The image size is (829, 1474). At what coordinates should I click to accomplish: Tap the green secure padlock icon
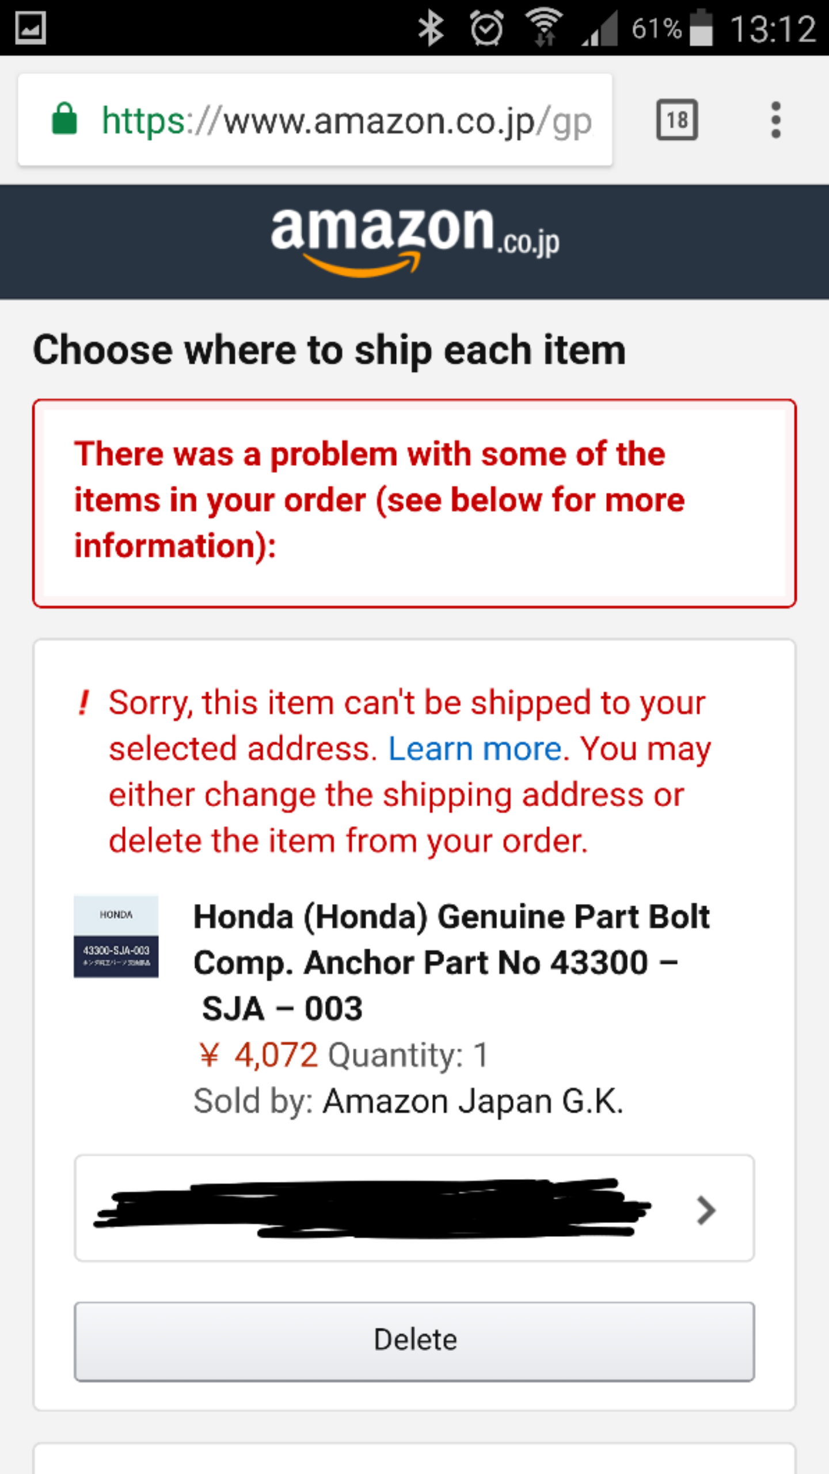(64, 119)
